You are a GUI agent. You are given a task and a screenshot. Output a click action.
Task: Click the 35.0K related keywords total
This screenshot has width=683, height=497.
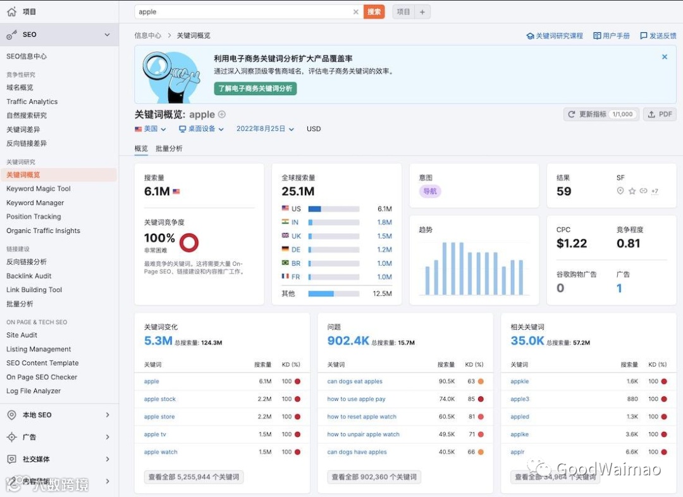coord(527,341)
